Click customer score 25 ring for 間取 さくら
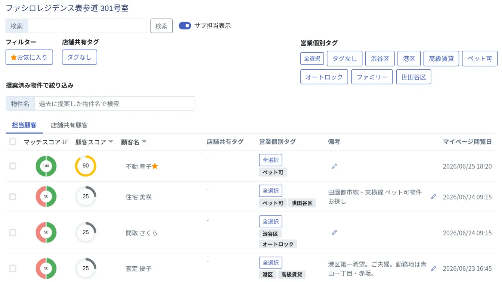The height and width of the screenshot is (282, 502). (86, 232)
